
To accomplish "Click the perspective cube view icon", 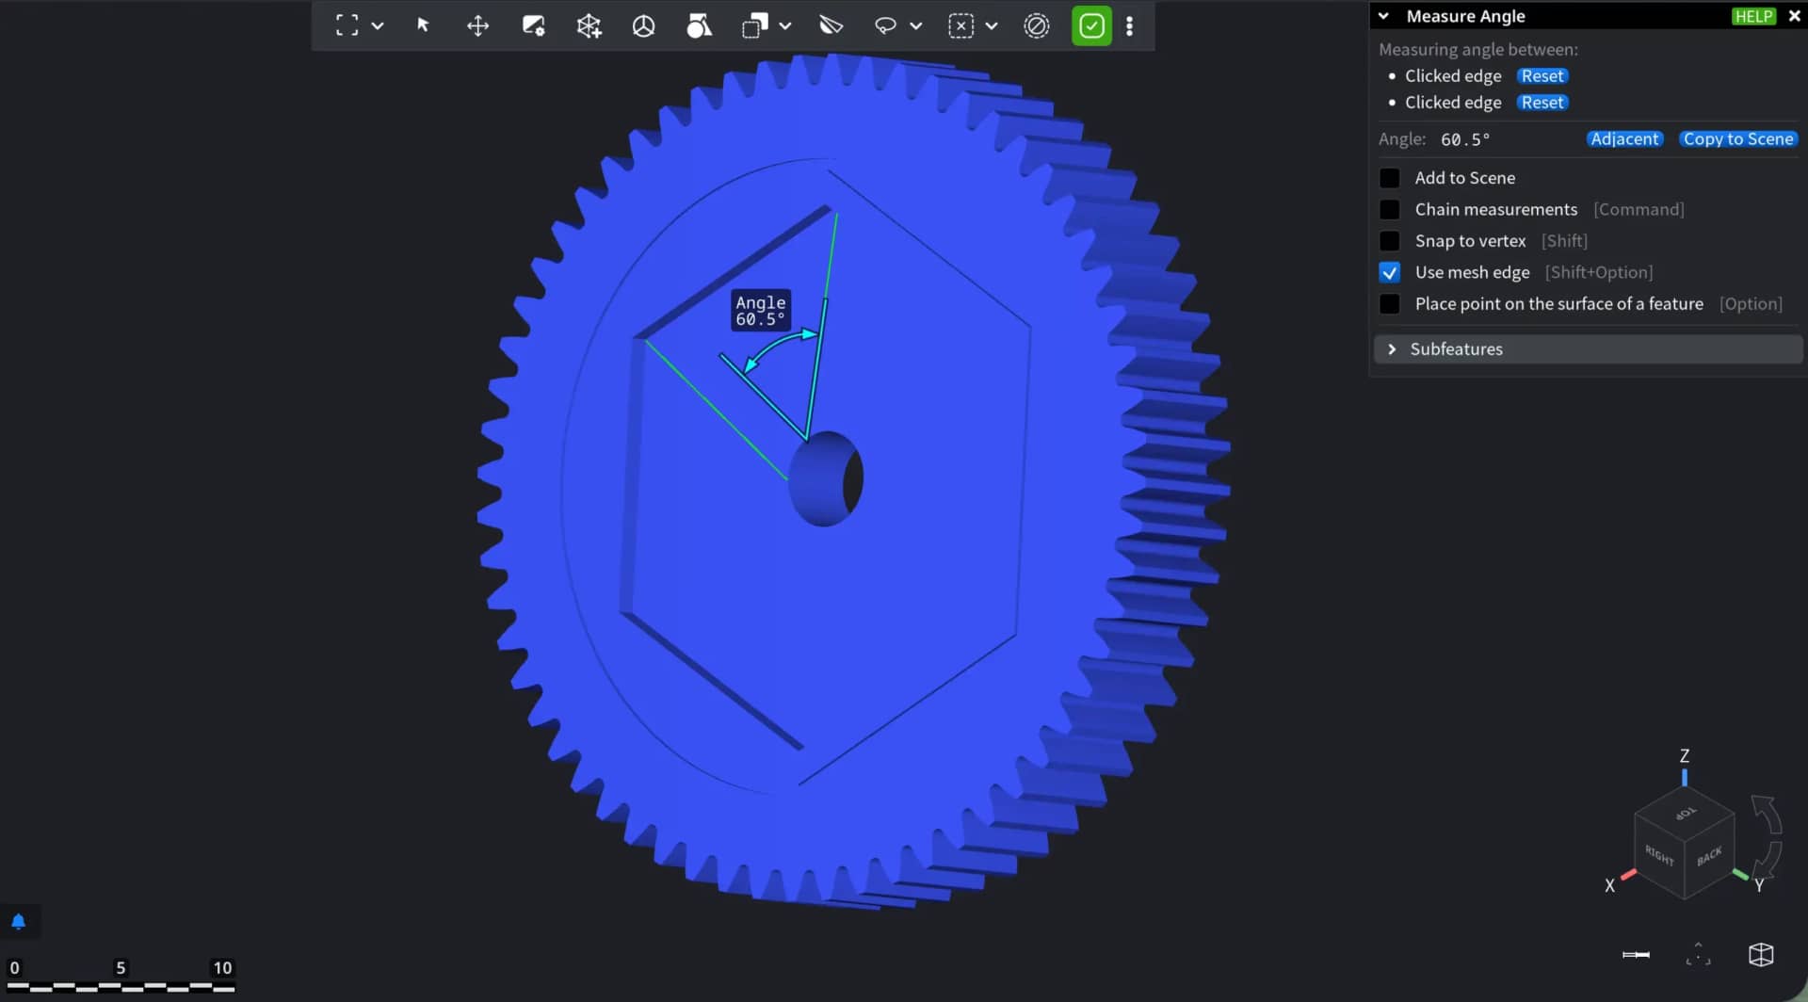I will tap(1761, 954).
